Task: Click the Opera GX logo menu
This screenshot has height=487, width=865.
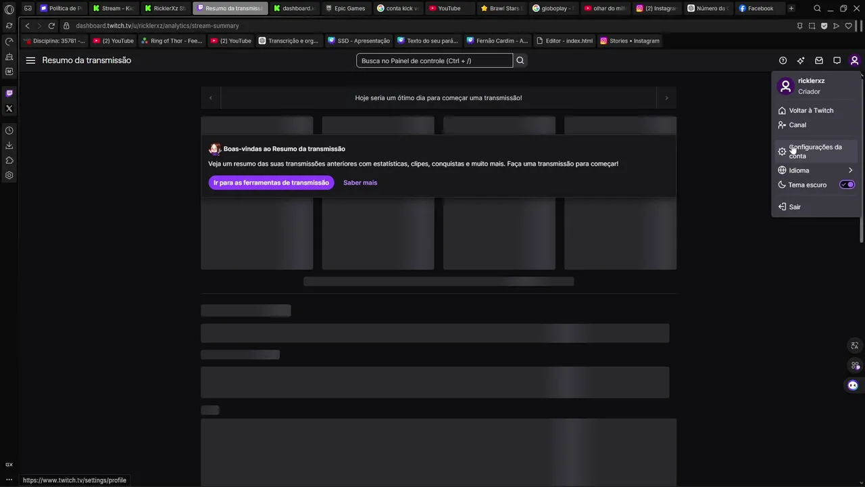Action: 9,9
